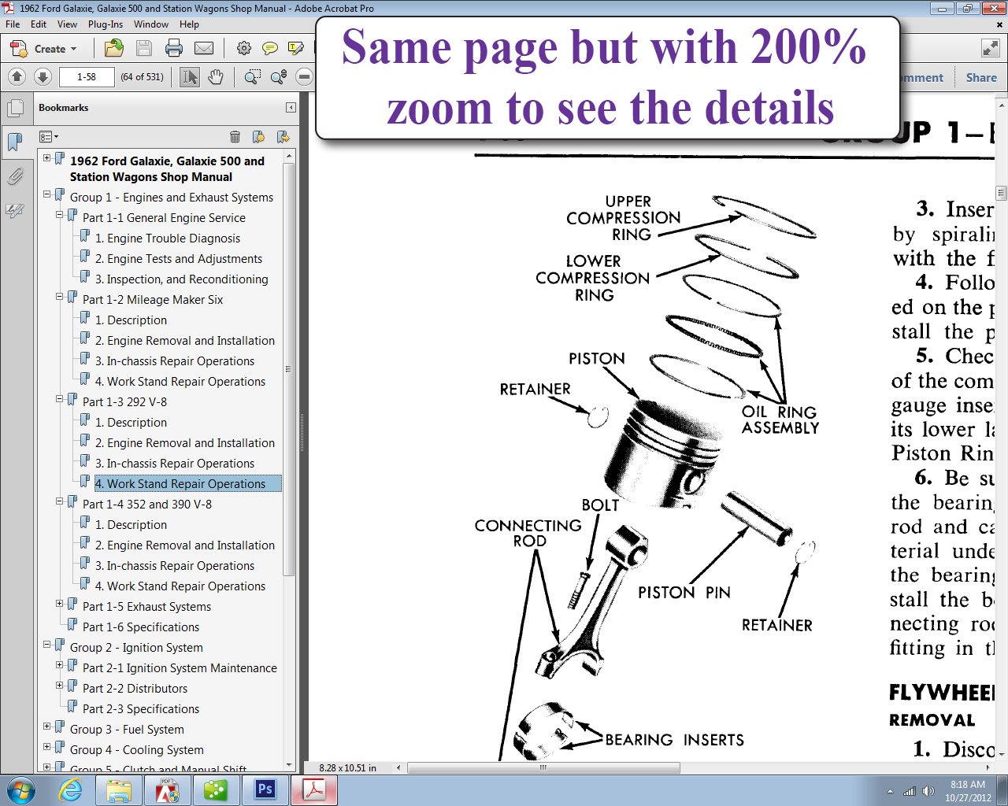Expand Group 3 - Fuel System bookmark

pyautogui.click(x=46, y=727)
